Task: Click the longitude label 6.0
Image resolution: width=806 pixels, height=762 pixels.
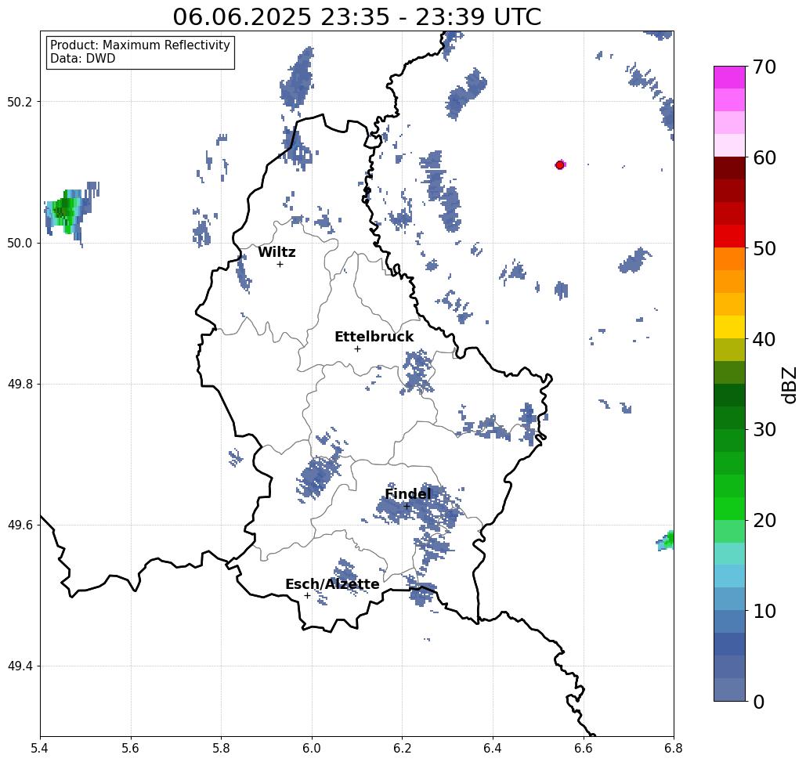Action: click(x=312, y=748)
